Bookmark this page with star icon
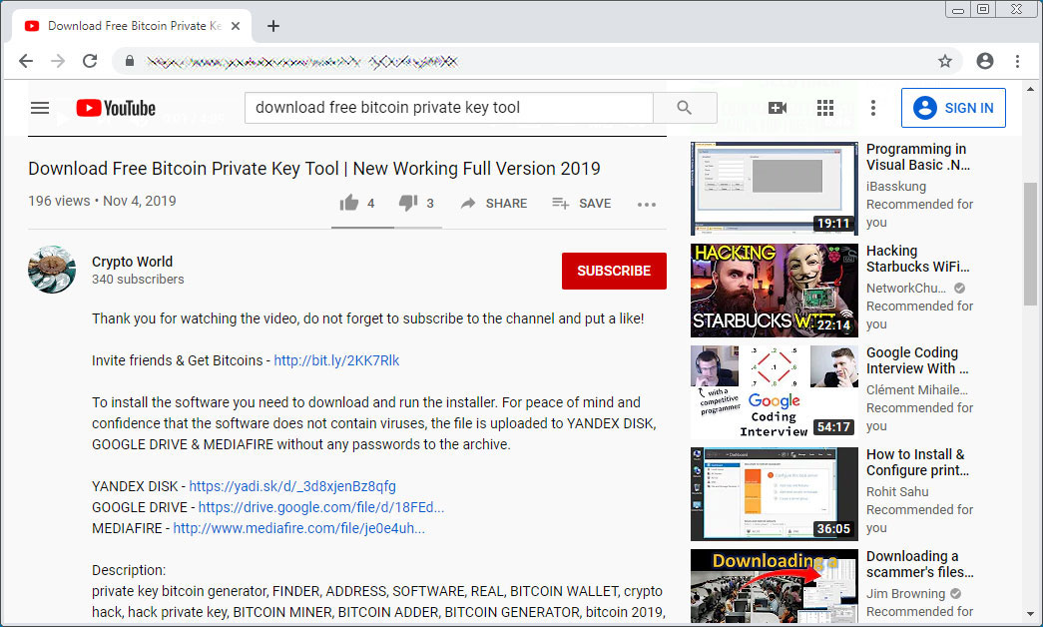This screenshot has width=1043, height=627. click(x=944, y=61)
